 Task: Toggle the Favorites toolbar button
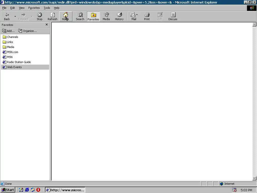click(x=93, y=16)
